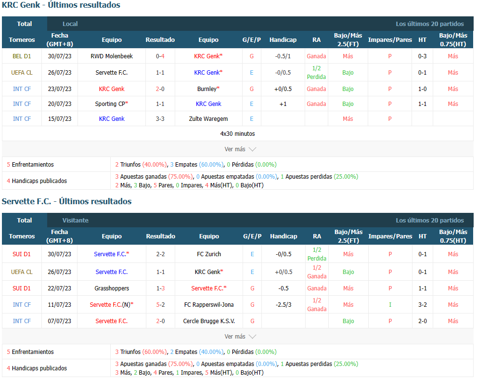Click the G/E/P column header in KRC Genk table
Screen dimensions: 477x379
(252, 39)
